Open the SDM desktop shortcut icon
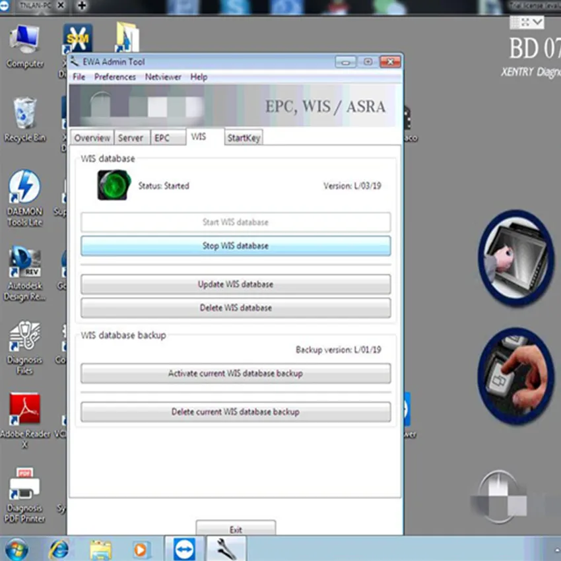Screen dimensions: 561x561 78,38
